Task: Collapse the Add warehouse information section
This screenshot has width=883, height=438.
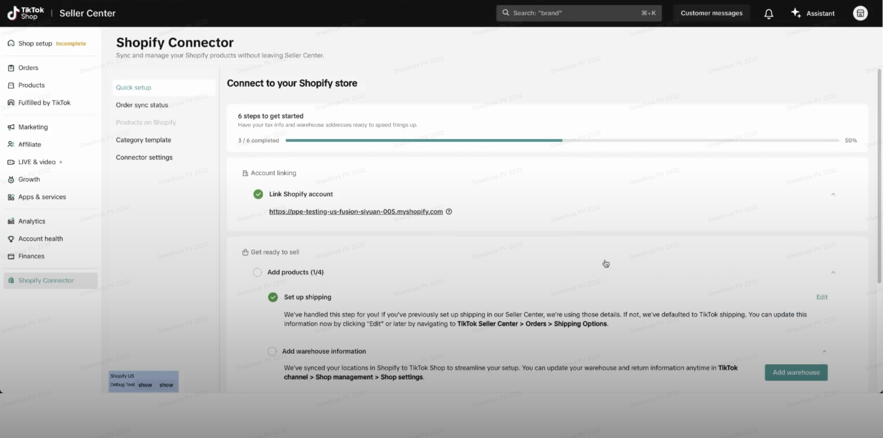Action: [824, 351]
